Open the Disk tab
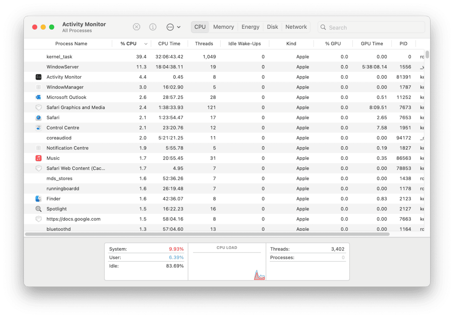 coord(272,27)
